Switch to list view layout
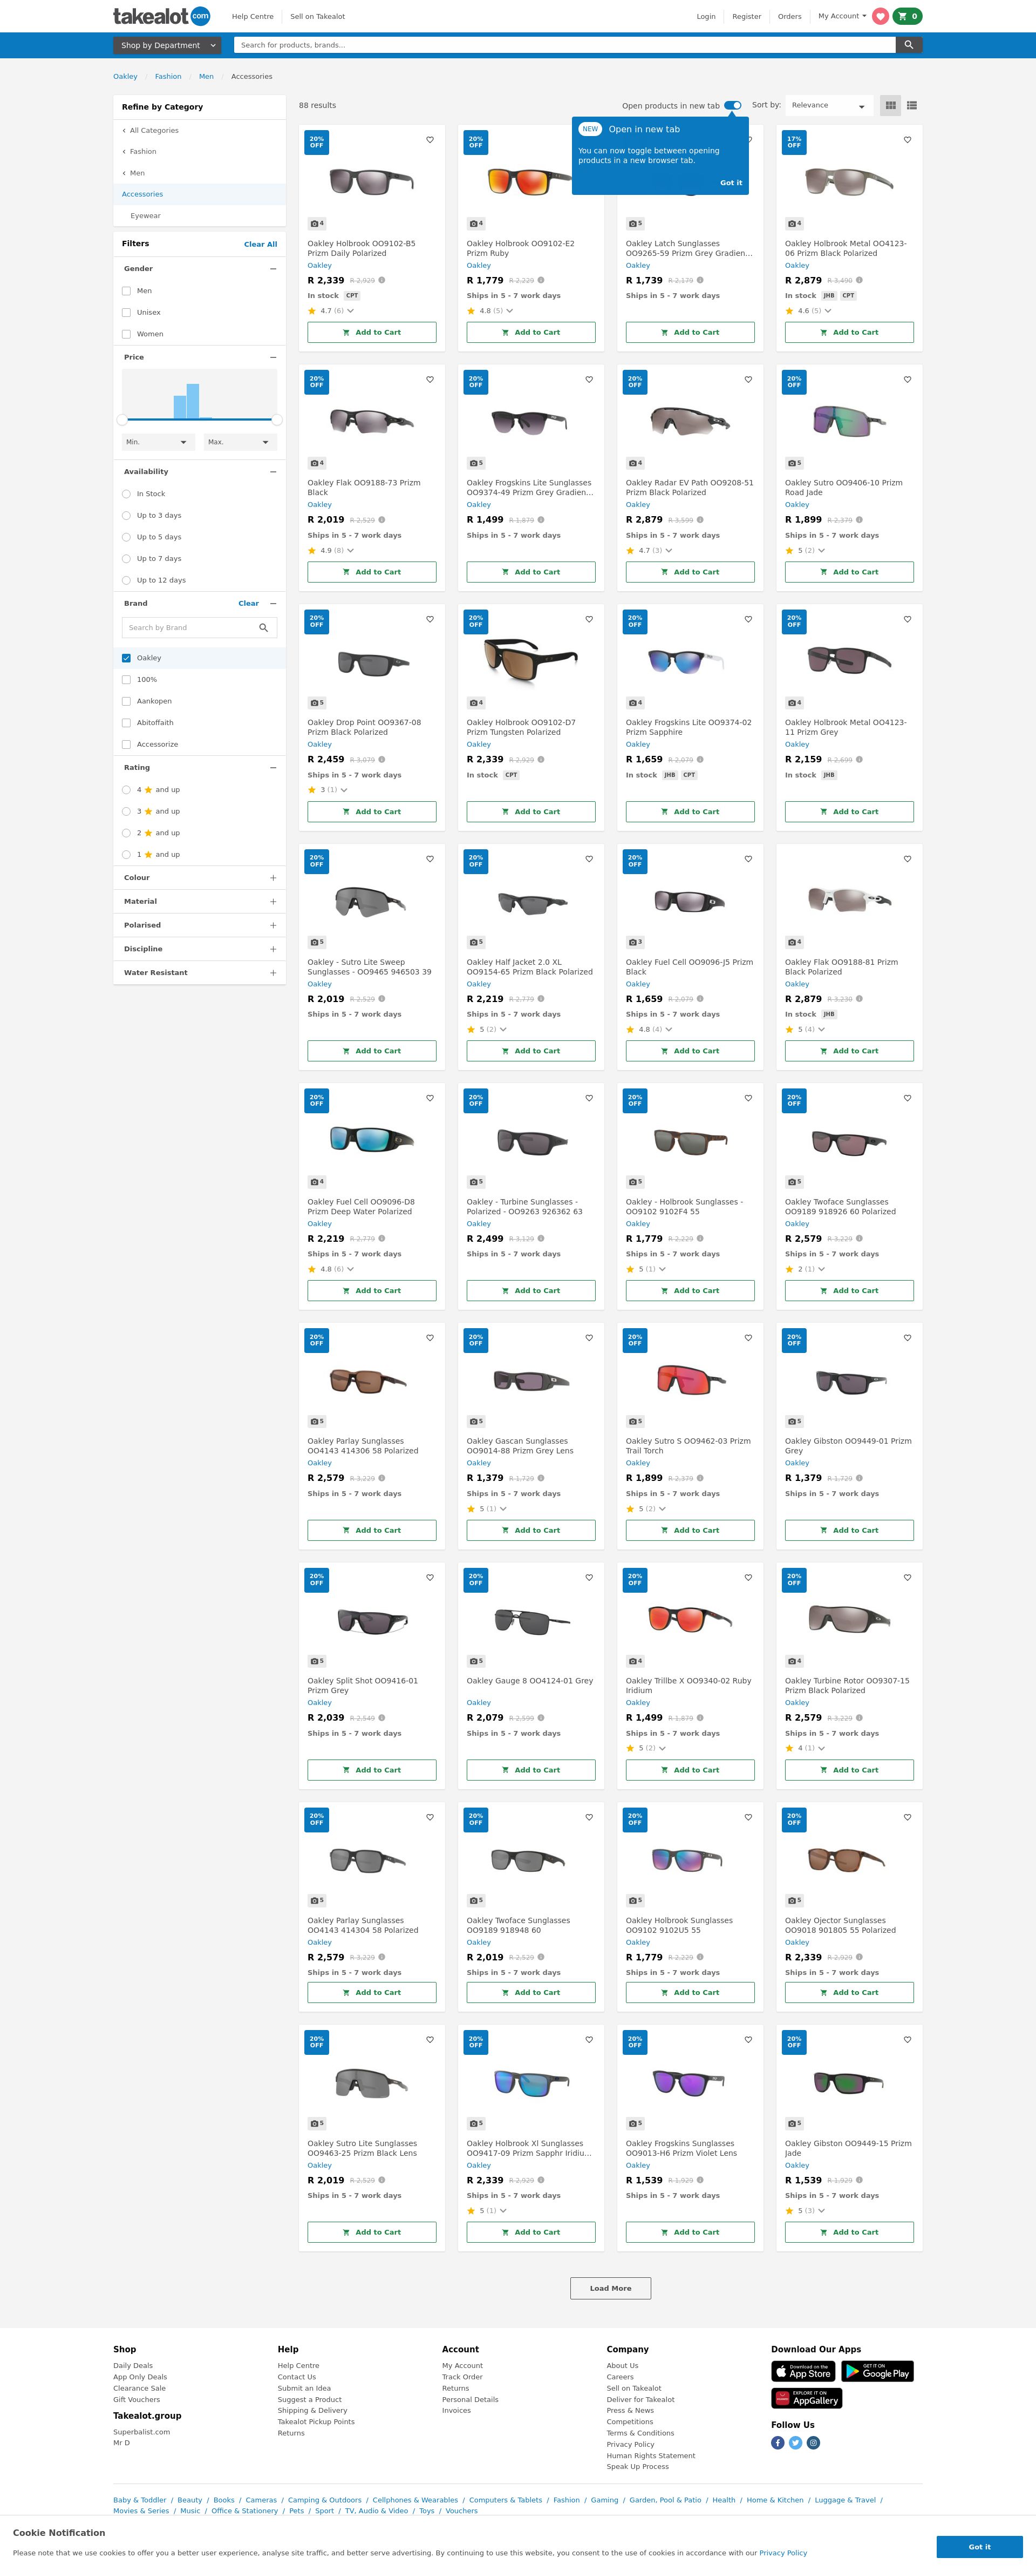 (911, 105)
